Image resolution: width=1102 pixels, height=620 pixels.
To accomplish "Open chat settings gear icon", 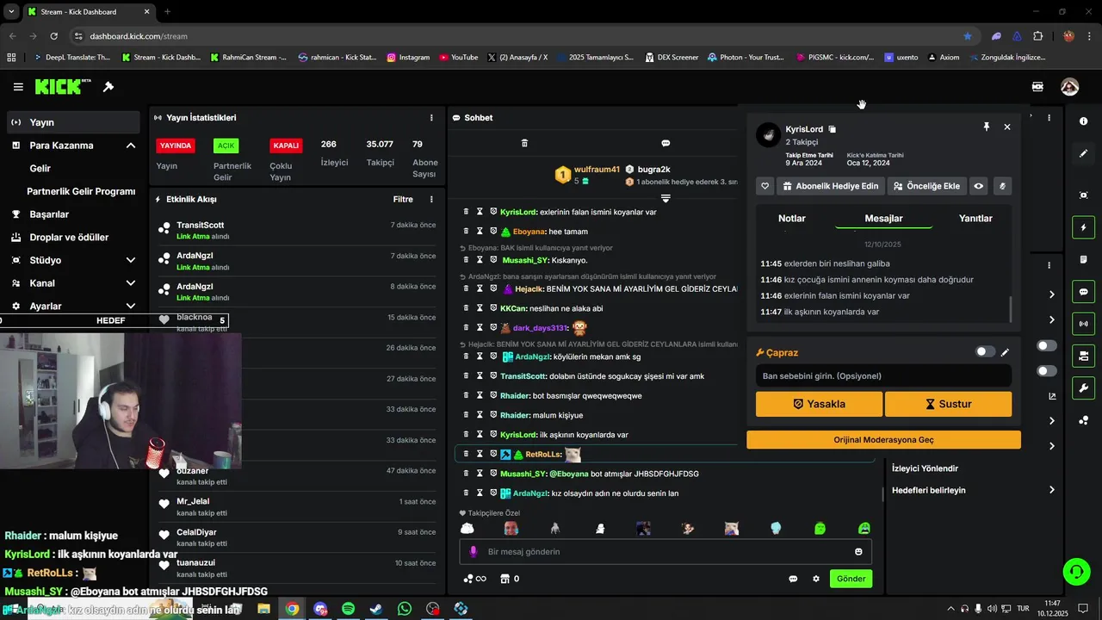I will (x=816, y=579).
